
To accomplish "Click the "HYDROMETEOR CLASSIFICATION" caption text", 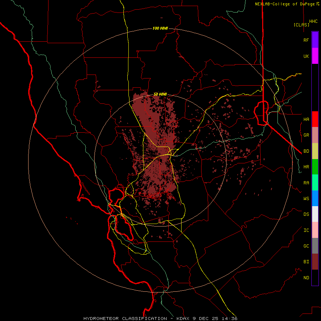I will click(125, 319).
